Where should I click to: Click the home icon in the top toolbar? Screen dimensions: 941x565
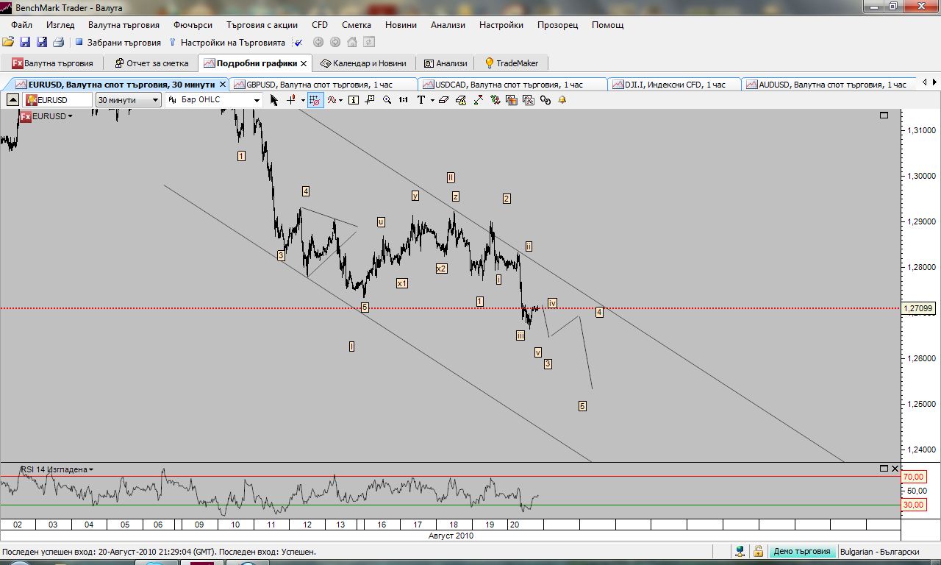(x=352, y=43)
